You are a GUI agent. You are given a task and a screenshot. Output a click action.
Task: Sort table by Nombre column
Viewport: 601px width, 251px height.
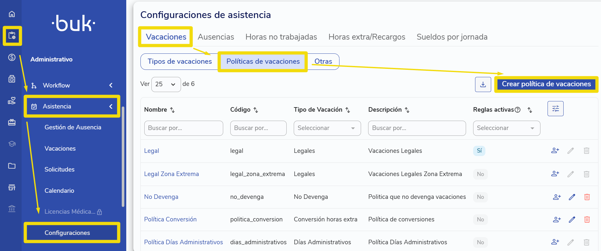point(172,110)
